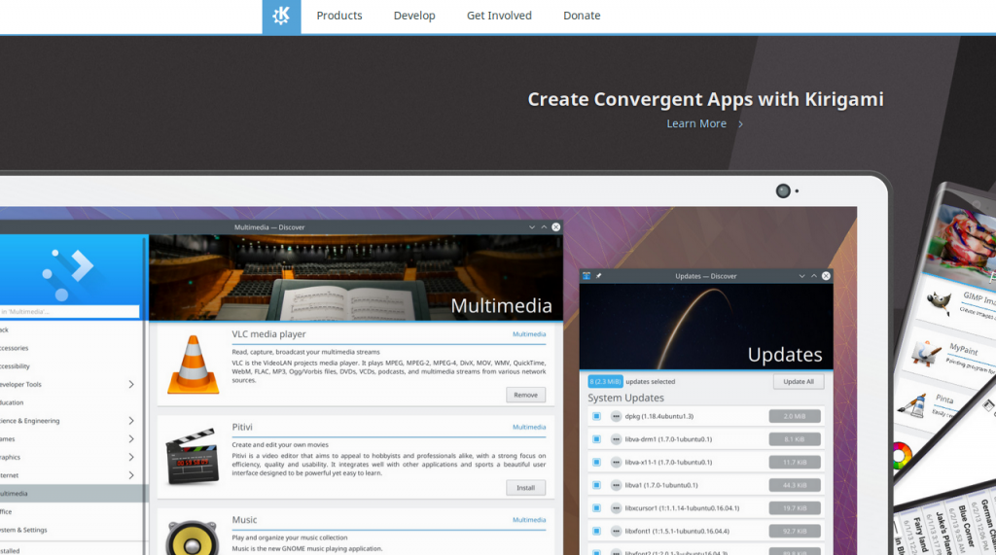Image resolution: width=996 pixels, height=555 pixels.
Task: Click the 8.1 KiB size button for libva-drm1
Action: tap(795, 439)
